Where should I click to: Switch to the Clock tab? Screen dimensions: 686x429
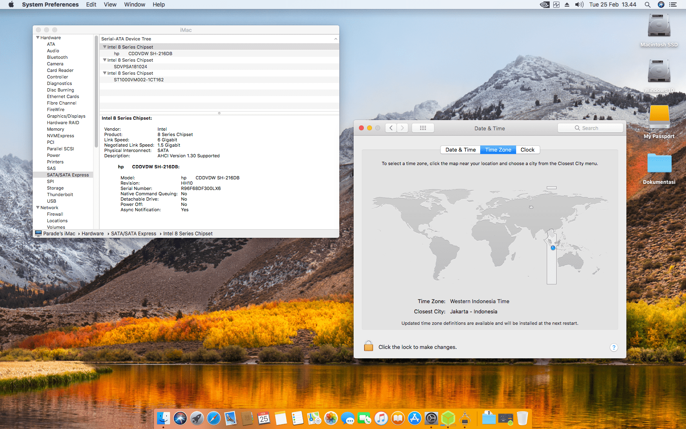click(x=528, y=150)
